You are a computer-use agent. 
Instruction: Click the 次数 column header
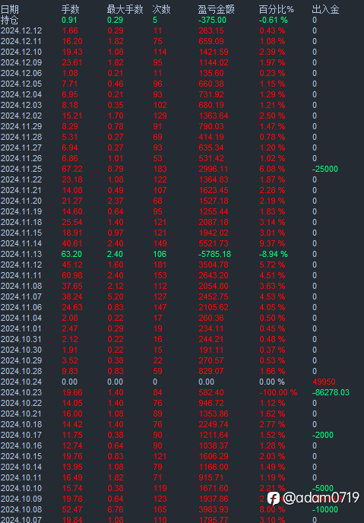coord(161,9)
